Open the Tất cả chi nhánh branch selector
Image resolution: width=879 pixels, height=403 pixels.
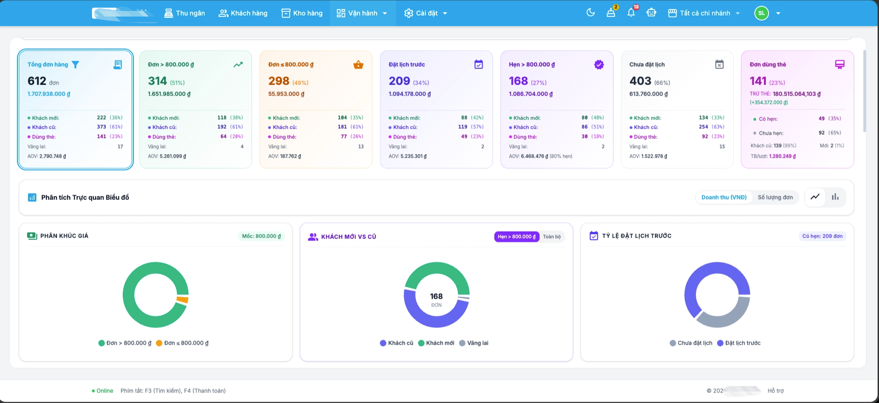tap(704, 13)
